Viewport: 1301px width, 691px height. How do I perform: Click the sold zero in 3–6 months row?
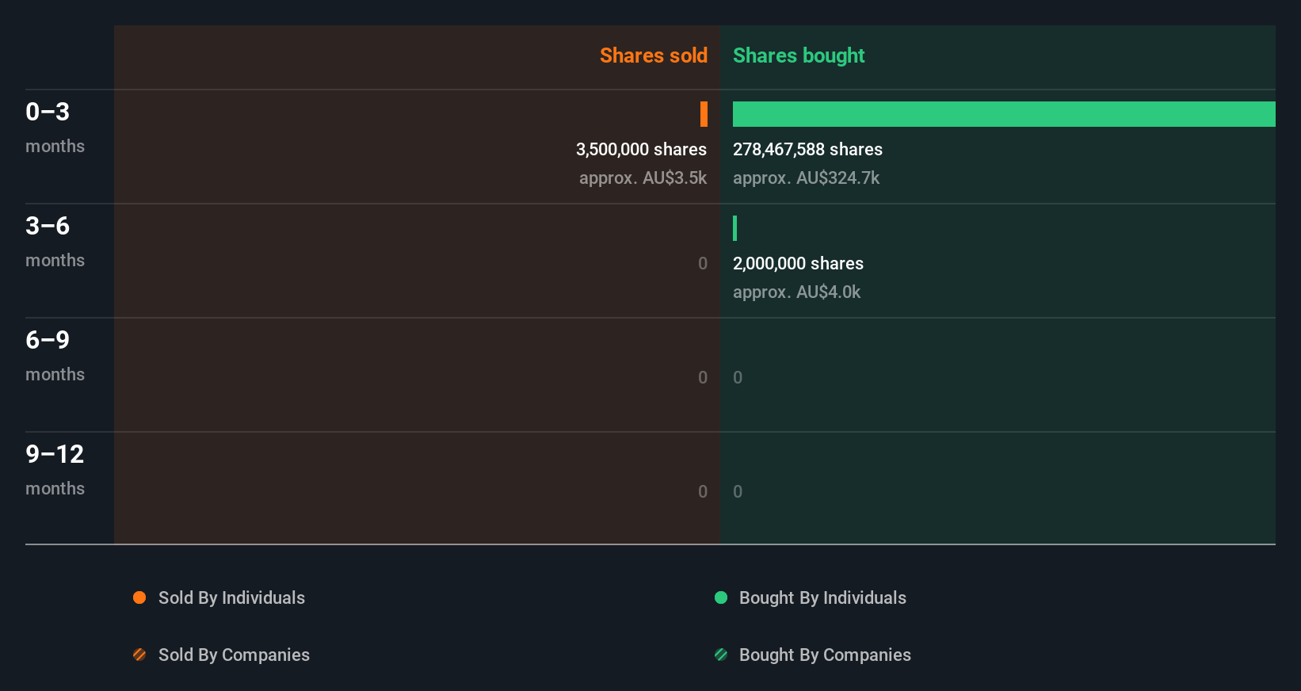703,263
